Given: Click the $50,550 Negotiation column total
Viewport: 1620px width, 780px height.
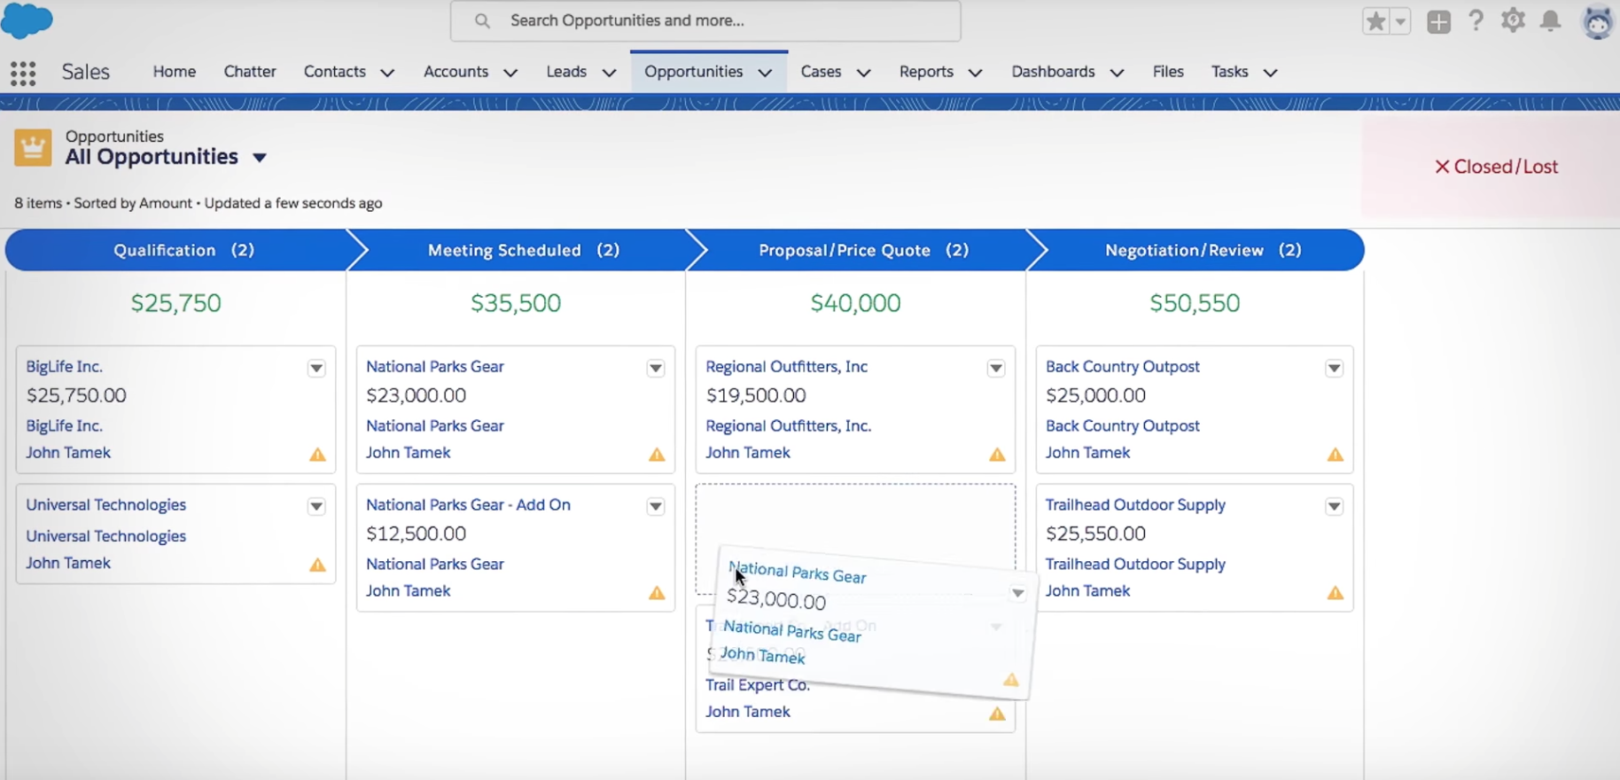Looking at the screenshot, I should tap(1195, 303).
